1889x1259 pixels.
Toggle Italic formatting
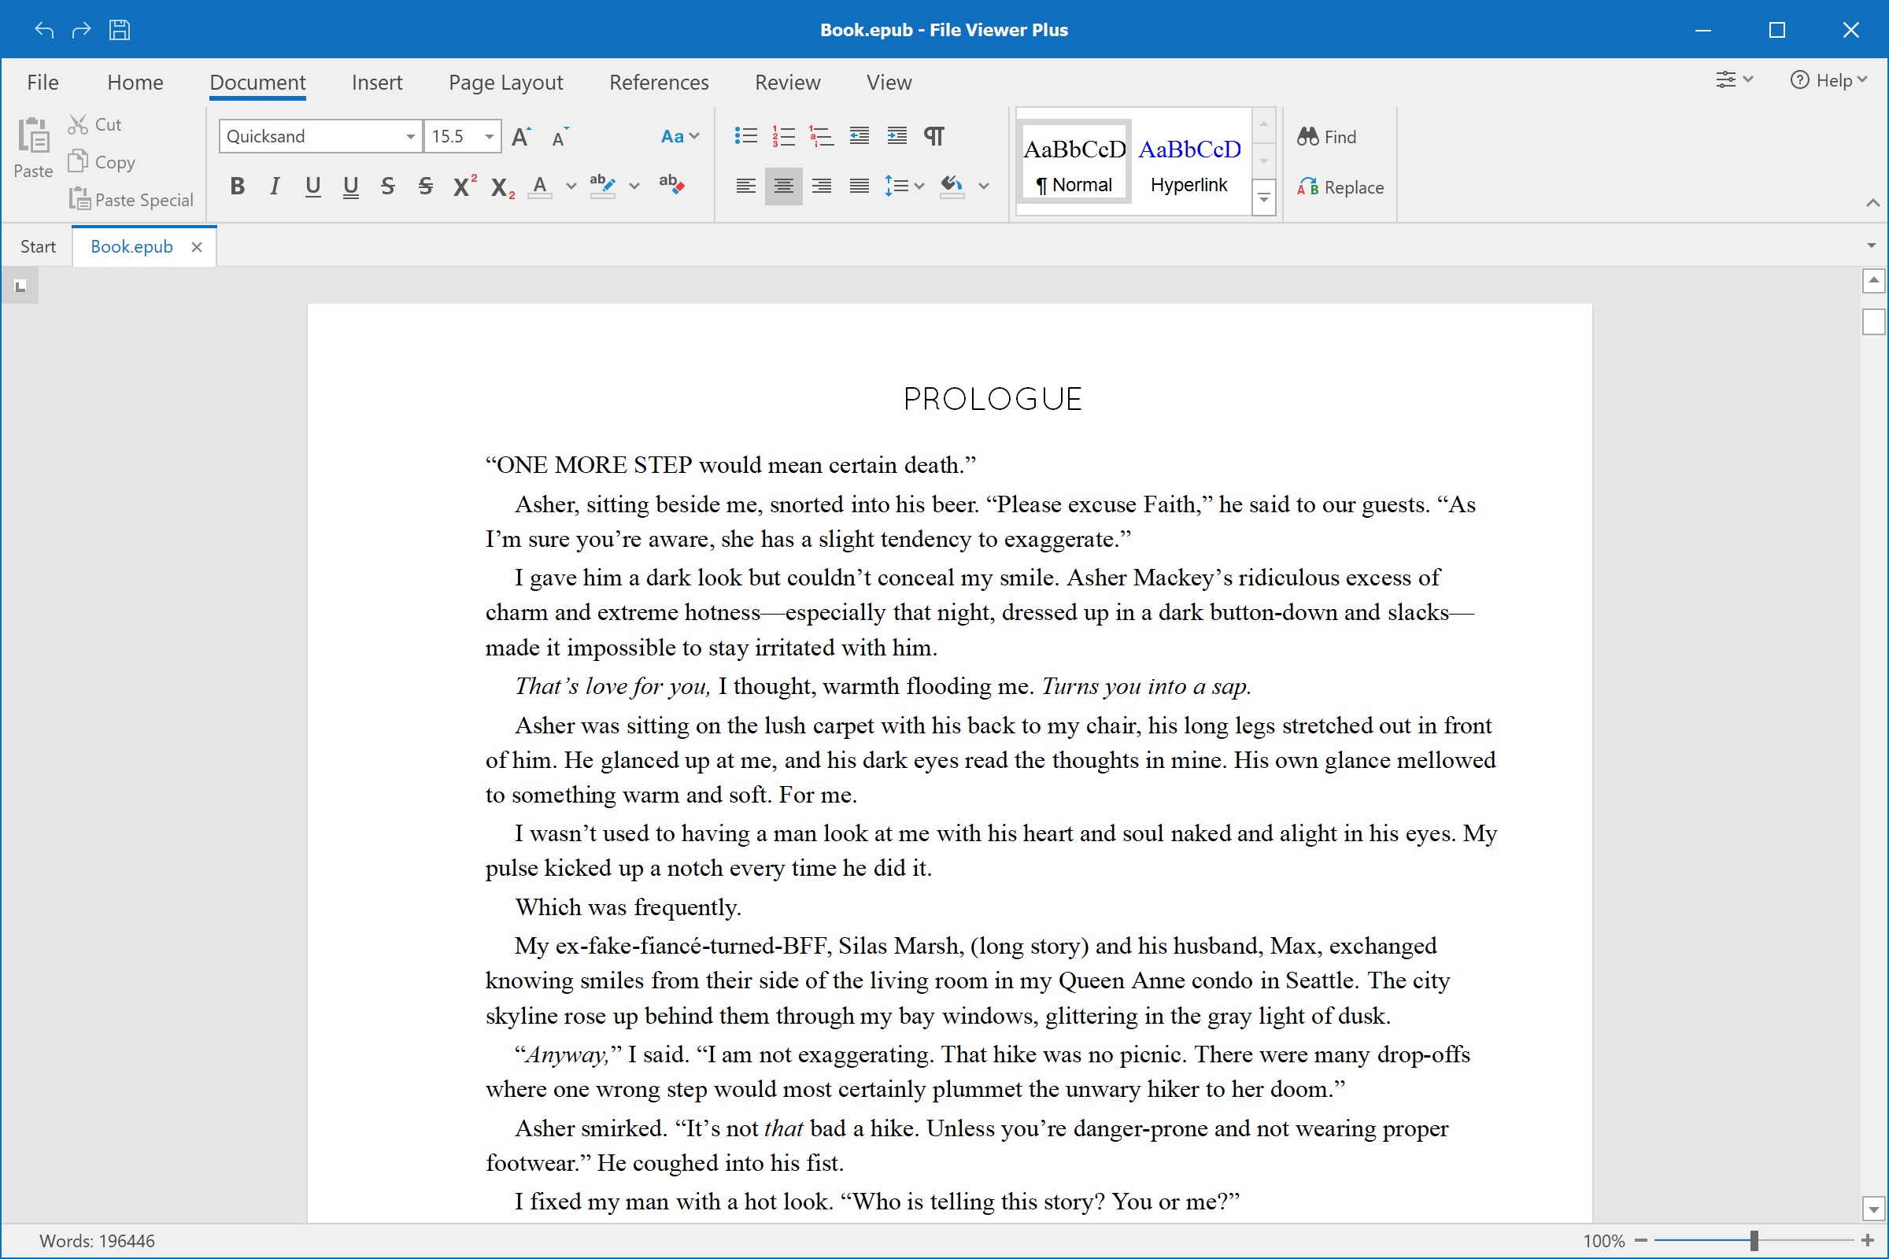point(275,186)
